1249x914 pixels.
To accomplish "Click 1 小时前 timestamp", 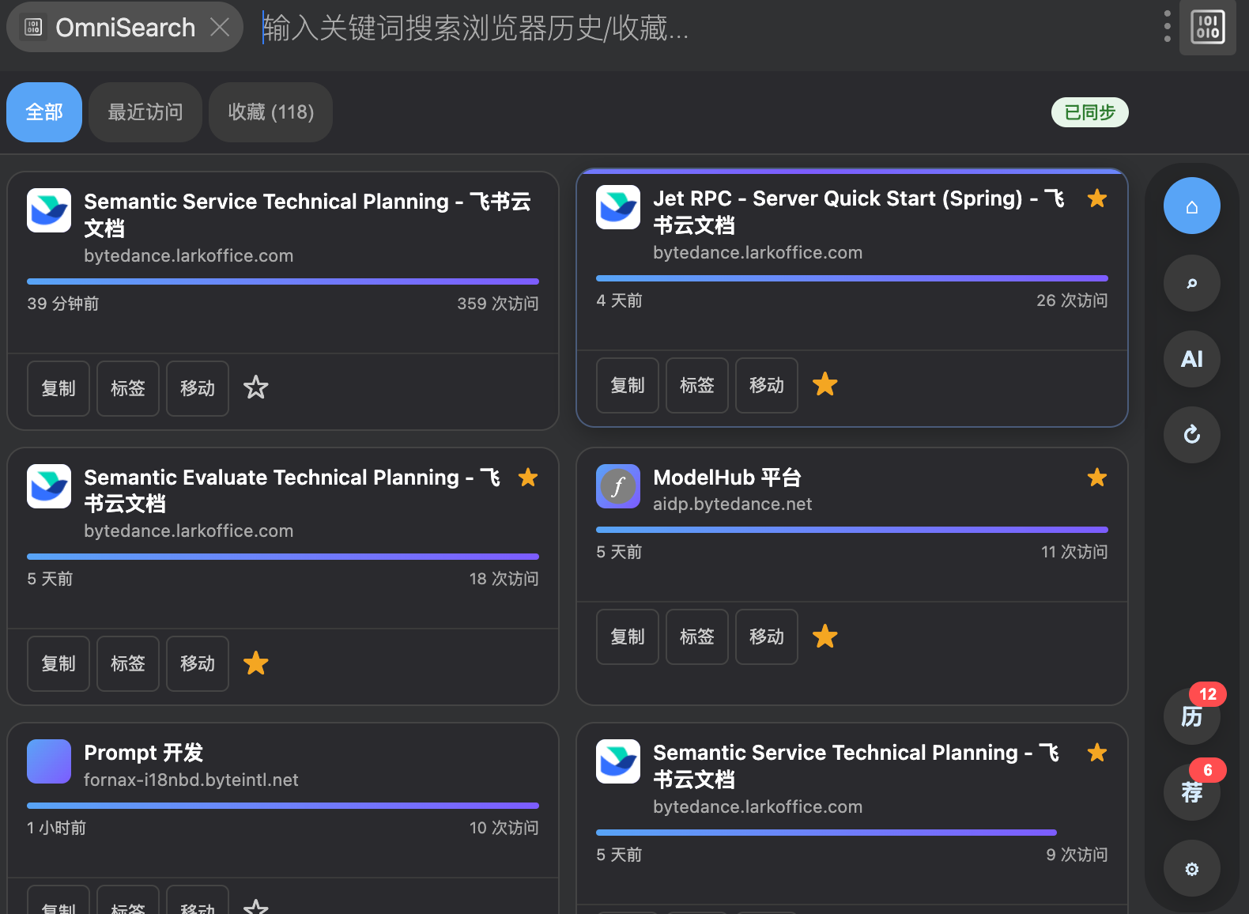I will click(x=56, y=828).
